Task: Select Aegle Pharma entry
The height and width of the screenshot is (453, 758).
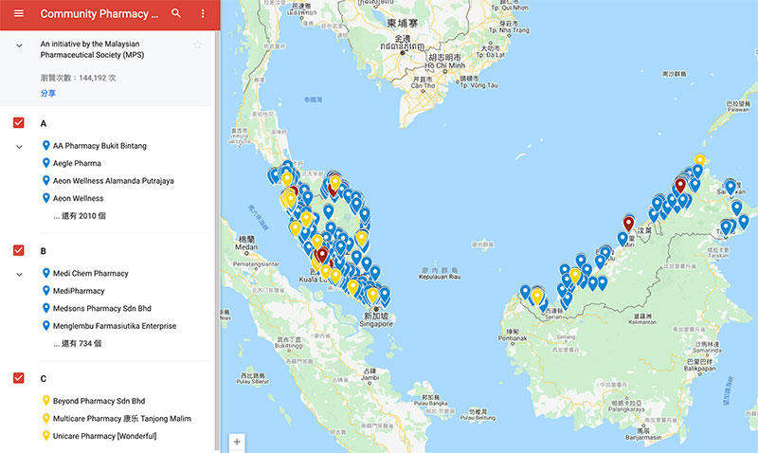Action: (x=77, y=163)
